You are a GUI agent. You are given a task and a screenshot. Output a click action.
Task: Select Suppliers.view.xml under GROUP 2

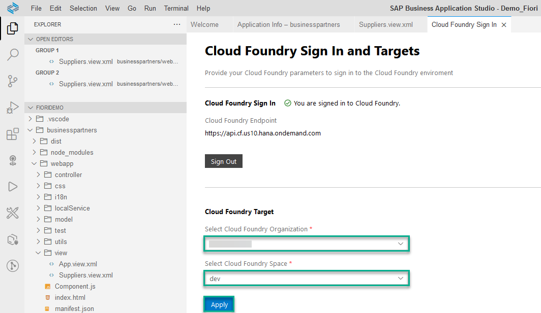click(86, 84)
